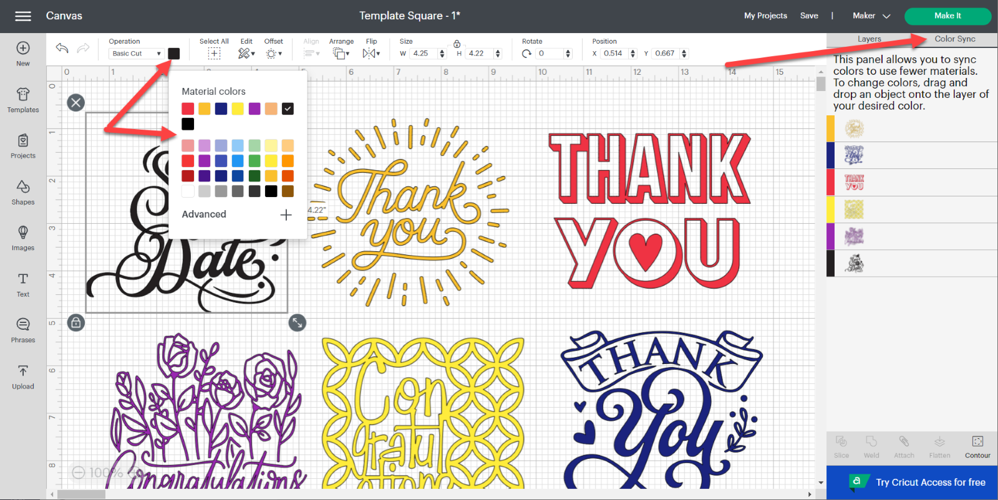Pick the purple material color swatch
Image resolution: width=998 pixels, height=500 pixels.
point(254,109)
